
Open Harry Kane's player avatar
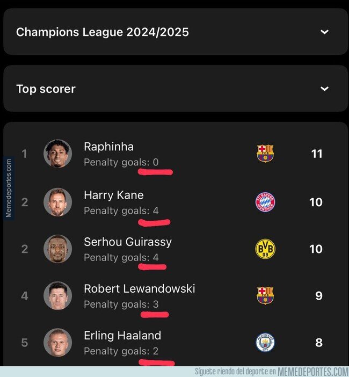click(57, 202)
